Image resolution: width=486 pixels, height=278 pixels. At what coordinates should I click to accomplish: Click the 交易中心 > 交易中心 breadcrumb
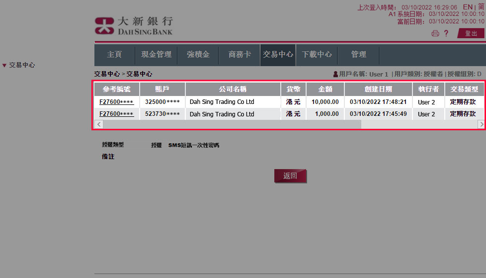(123, 74)
